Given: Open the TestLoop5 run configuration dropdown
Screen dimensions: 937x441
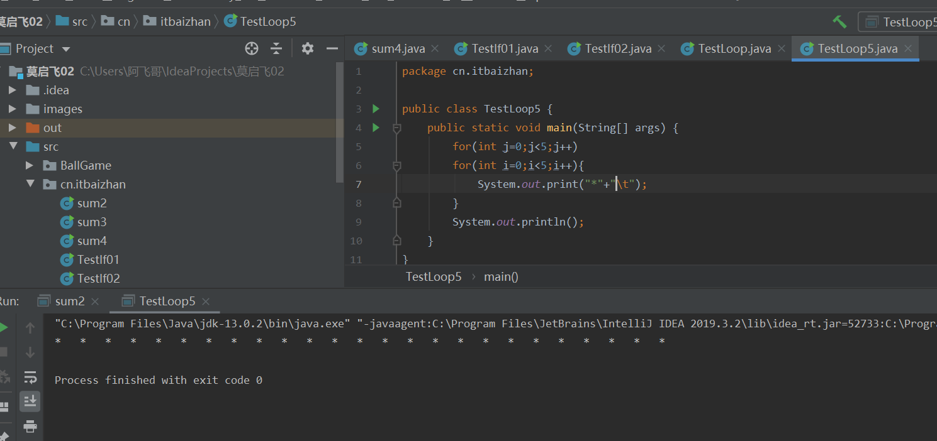Looking at the screenshot, I should coord(899,22).
